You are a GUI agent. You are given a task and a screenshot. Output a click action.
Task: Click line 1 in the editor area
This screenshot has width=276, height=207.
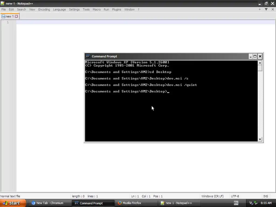(x=146, y=22)
